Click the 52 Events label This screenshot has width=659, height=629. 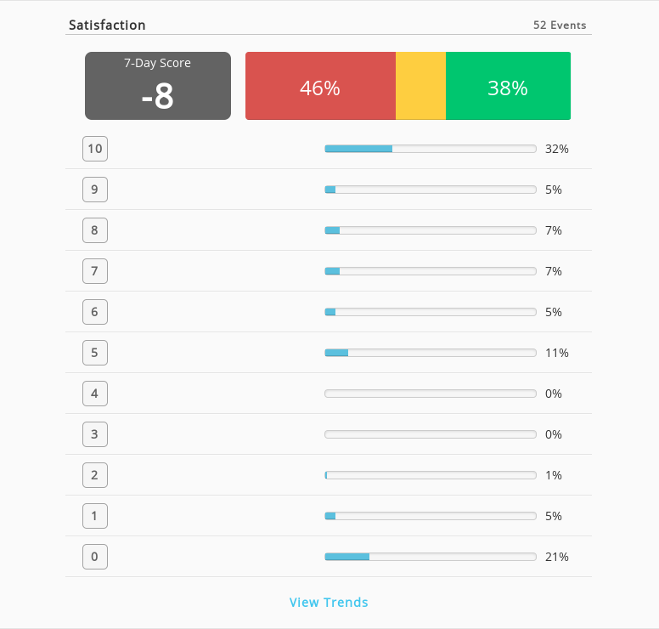click(x=560, y=25)
